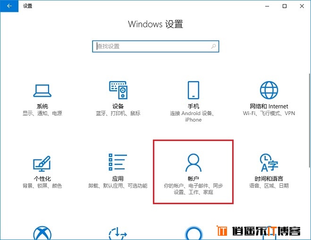Image resolution: width=311 pixels, height=240 pixels.
Task: Open the 设备 keyboard and speaker icon
Action: coord(118,90)
